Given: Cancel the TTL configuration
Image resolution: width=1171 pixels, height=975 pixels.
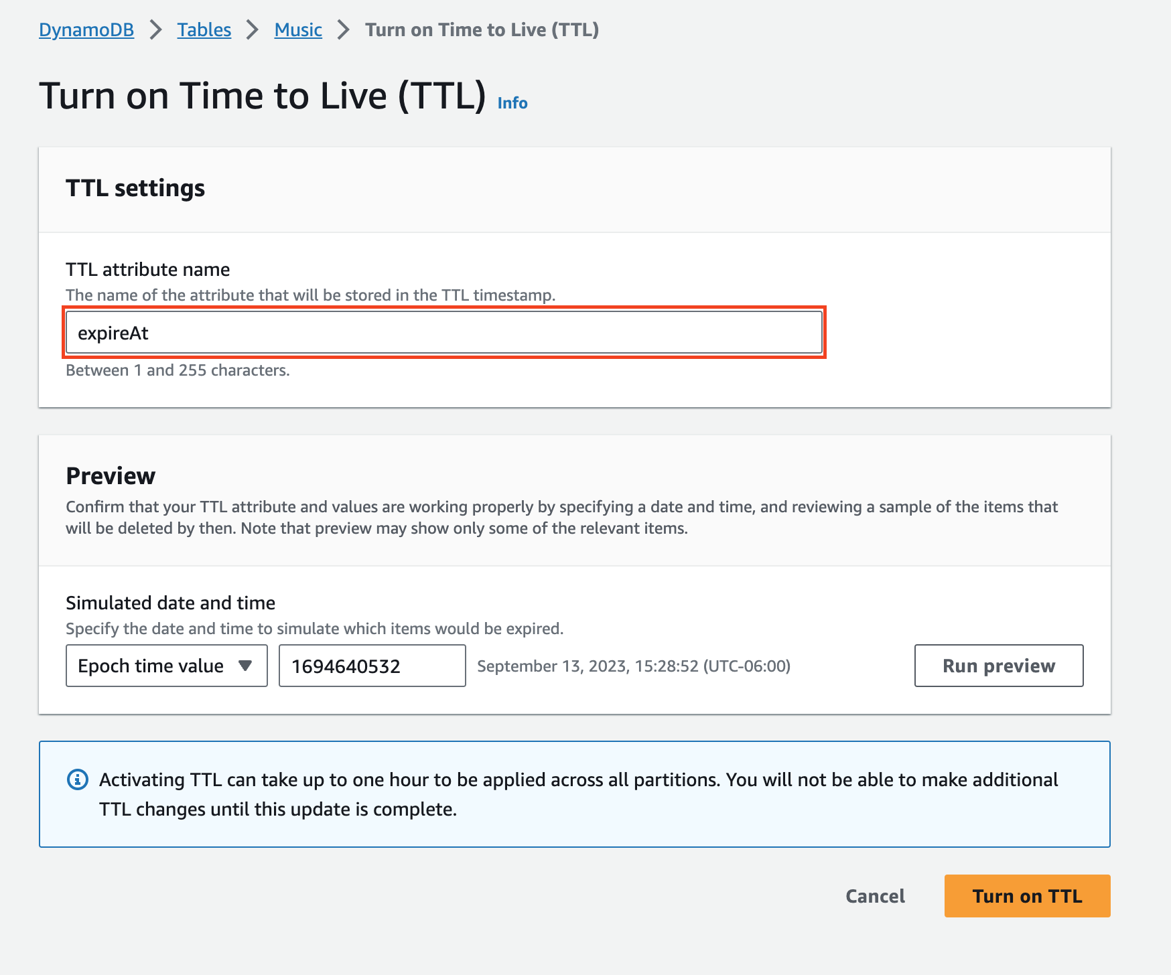Looking at the screenshot, I should tap(875, 895).
